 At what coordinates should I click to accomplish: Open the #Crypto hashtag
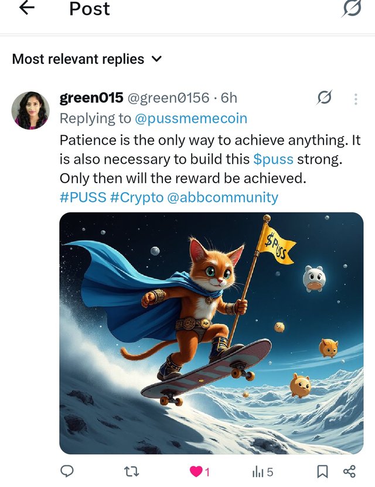(x=137, y=197)
